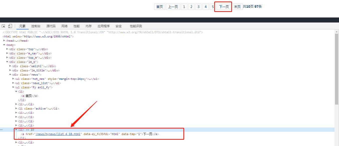Switch to the 应用程序 tab
The image size is (339, 146).
[103, 26]
